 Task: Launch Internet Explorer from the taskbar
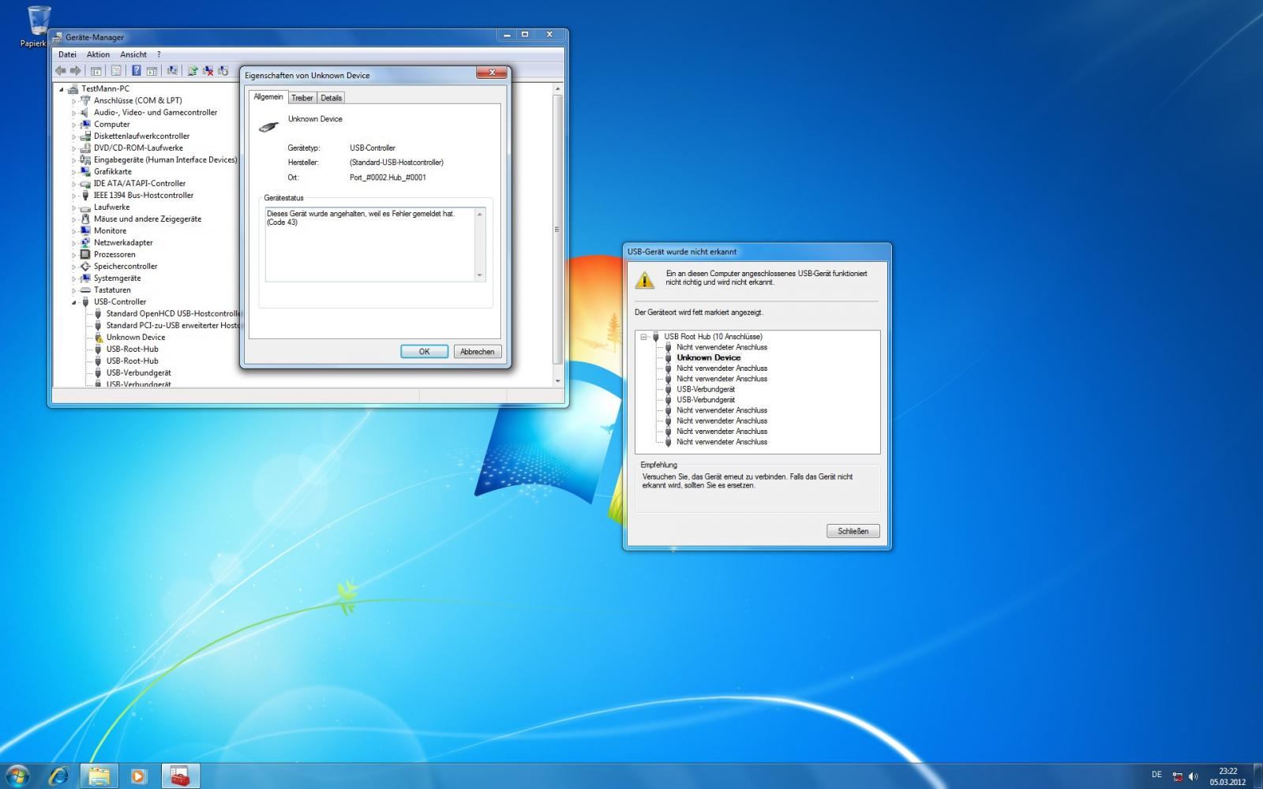(x=58, y=776)
